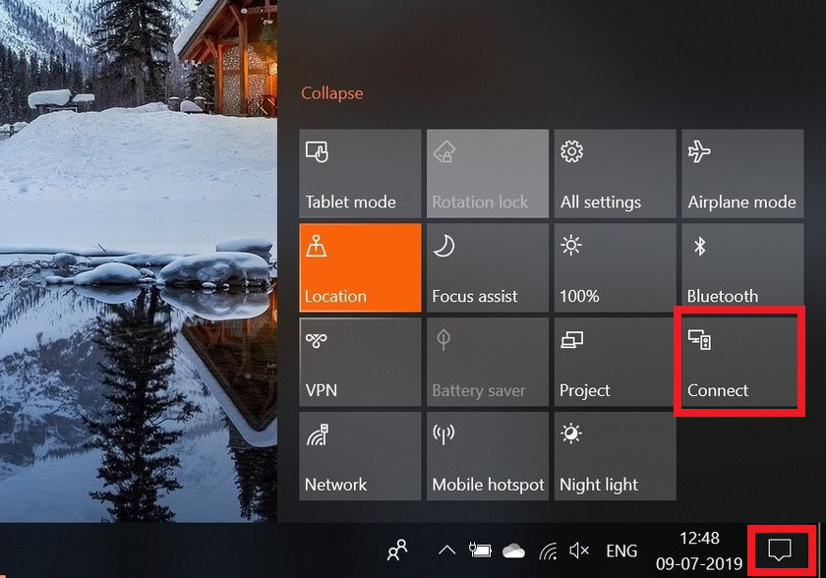Open the Project tile

pos(616,362)
